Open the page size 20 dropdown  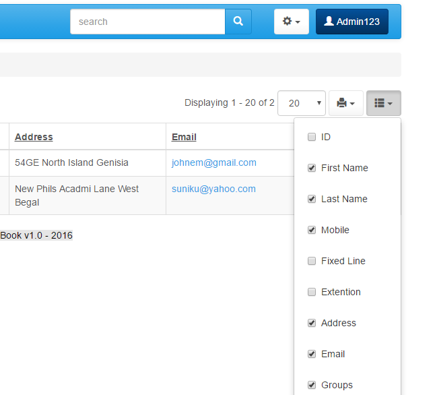(301, 103)
